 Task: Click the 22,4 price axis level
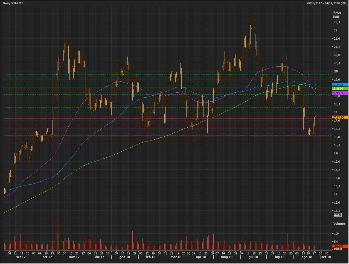click(x=336, y=22)
